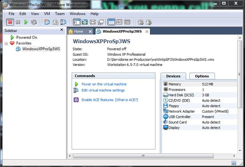
Task: Click the red Power Off toolbar button
Action: pyautogui.click(x=10, y=22)
